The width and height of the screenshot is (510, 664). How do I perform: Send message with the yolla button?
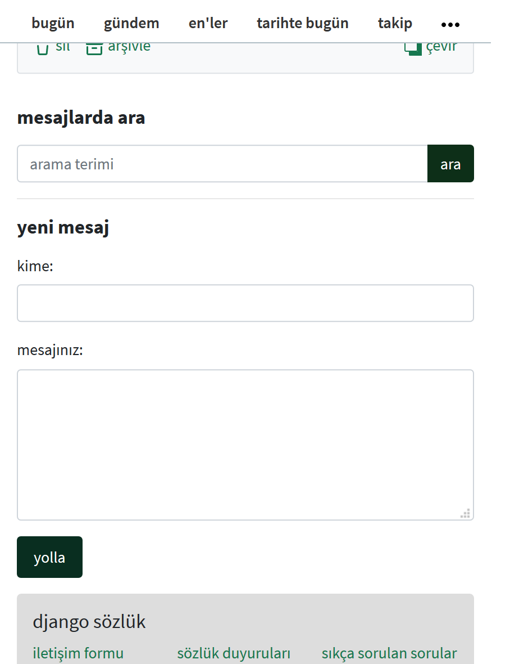point(49,557)
